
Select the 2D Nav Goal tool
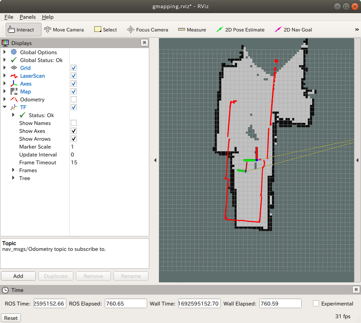293,30
